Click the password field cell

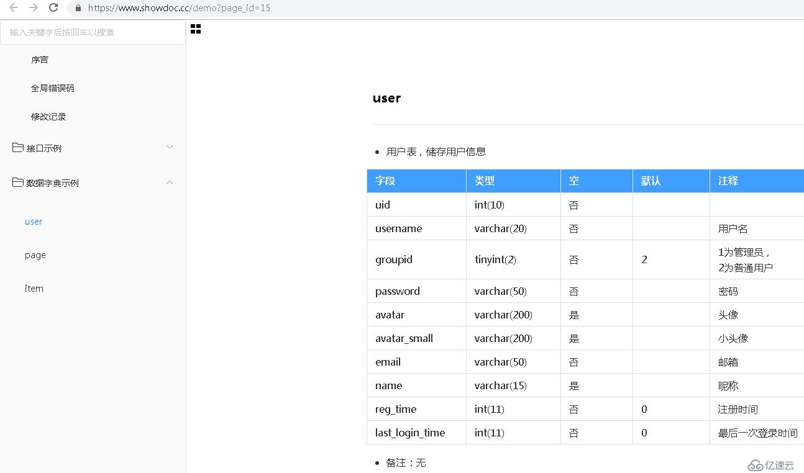(417, 291)
